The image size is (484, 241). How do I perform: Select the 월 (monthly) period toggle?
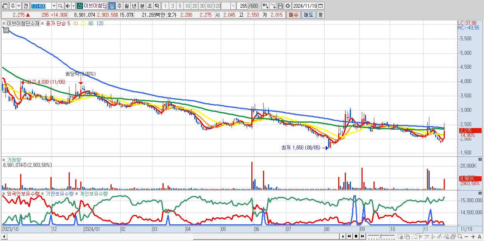pyautogui.click(x=126, y=6)
